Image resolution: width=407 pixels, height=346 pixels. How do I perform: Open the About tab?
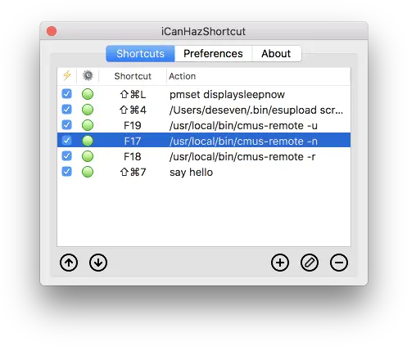(x=276, y=53)
